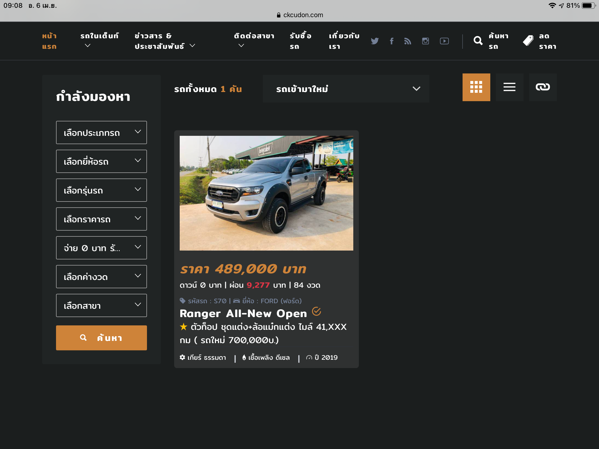599x449 pixels.
Task: Open the Facebook social icon
Action: [392, 41]
